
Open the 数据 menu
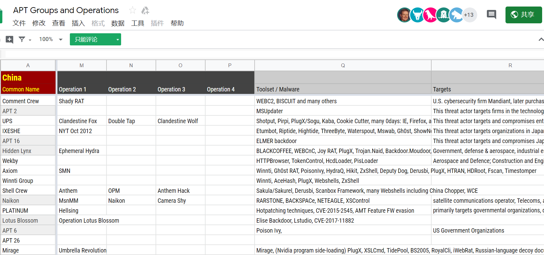118,23
